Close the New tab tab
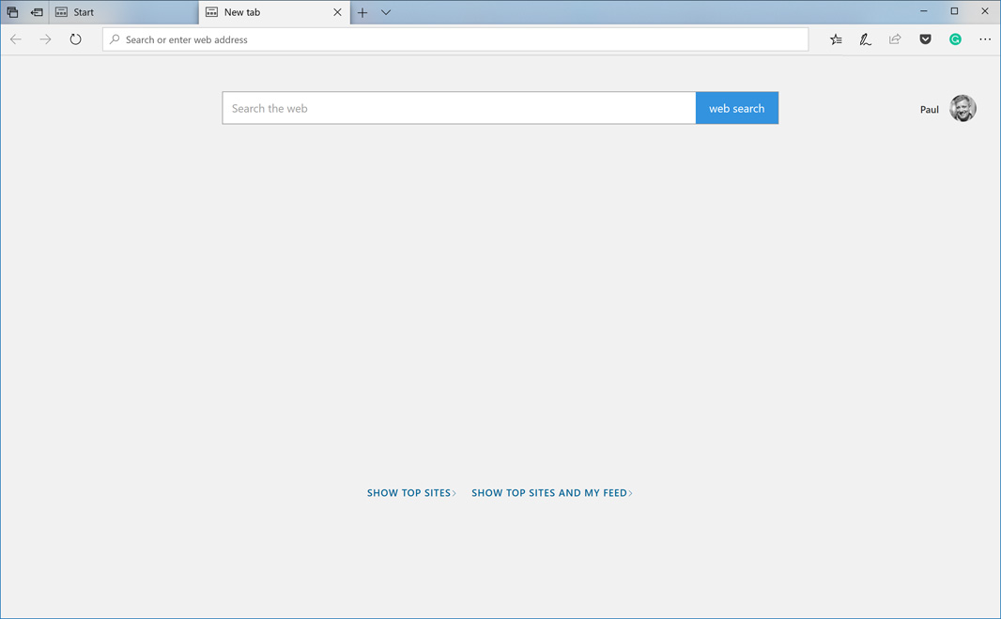 [x=337, y=12]
